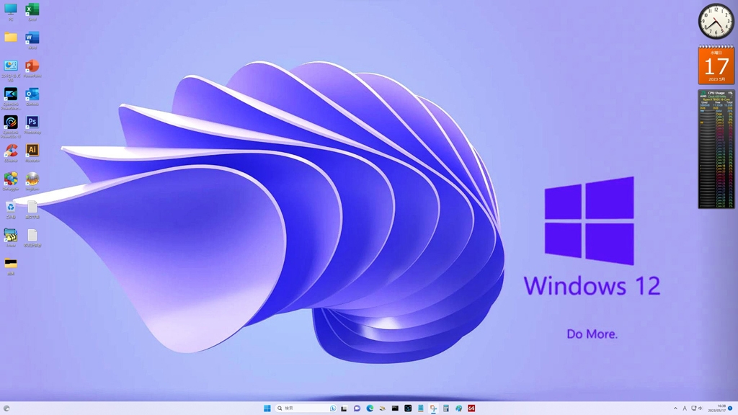Click the CPU Usage meter gadget

click(716, 149)
